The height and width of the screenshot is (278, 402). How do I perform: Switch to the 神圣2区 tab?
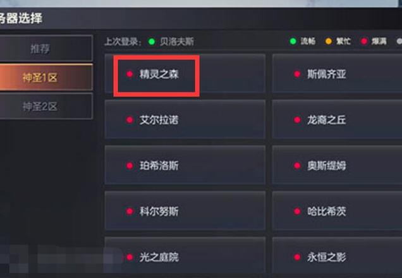(x=46, y=106)
